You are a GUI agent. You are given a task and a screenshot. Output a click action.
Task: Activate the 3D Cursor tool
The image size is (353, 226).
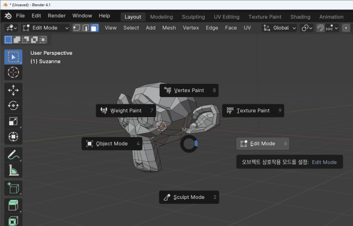[x=13, y=72]
